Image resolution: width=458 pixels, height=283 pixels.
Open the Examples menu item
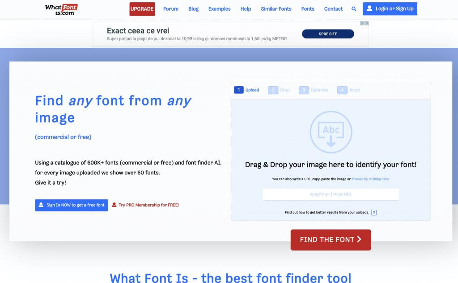pyautogui.click(x=219, y=9)
